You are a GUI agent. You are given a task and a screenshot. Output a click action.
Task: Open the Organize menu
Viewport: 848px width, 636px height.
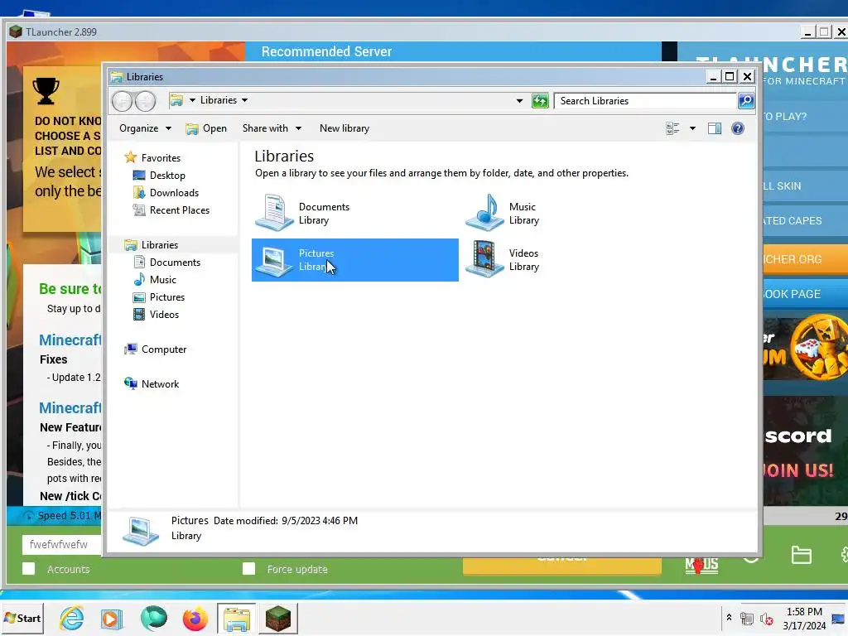click(145, 128)
